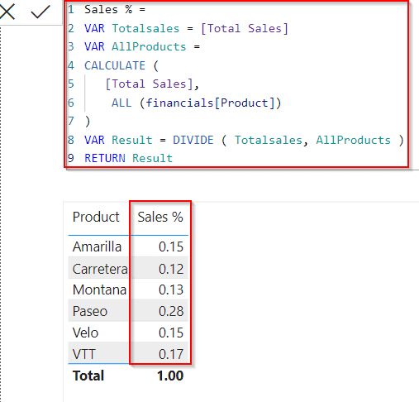Click 'ALL (financials[Product])' on line 6

[x=197, y=103]
